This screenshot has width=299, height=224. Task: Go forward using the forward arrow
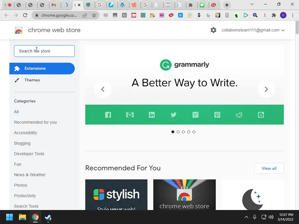(x=16, y=15)
